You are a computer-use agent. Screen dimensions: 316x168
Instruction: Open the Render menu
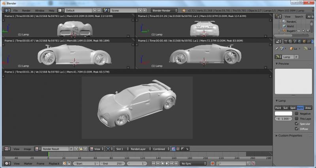[x=26, y=10]
